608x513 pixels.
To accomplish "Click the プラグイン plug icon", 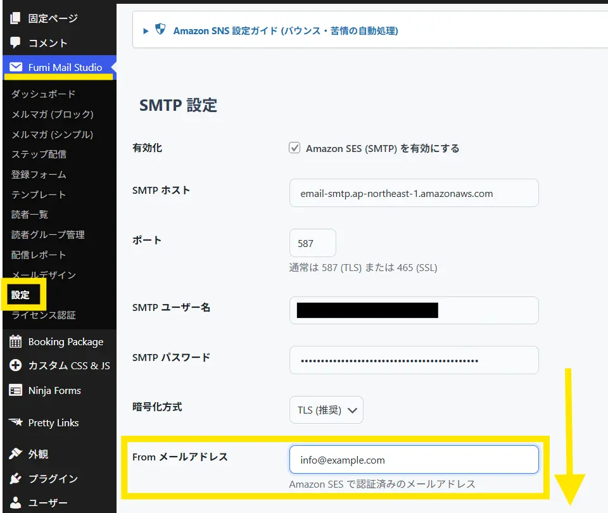I will click(16, 478).
